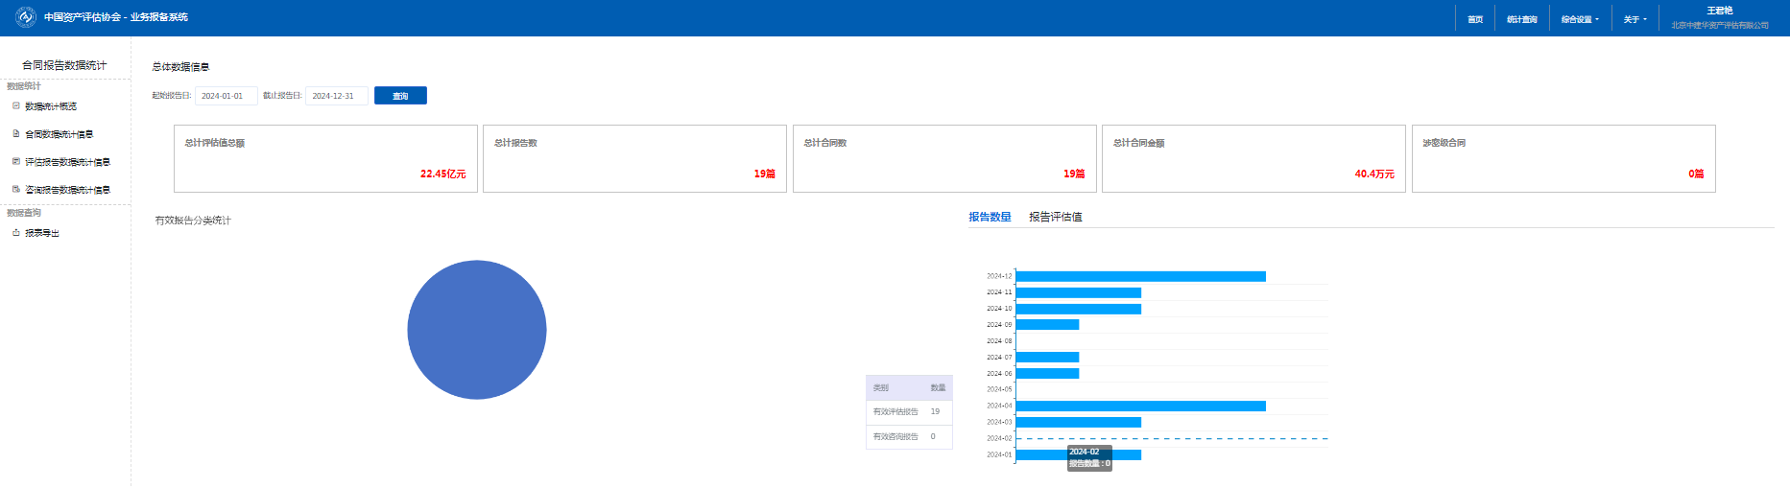Click the 起始报告日 date field
The width and height of the screenshot is (1790, 488).
(x=226, y=96)
